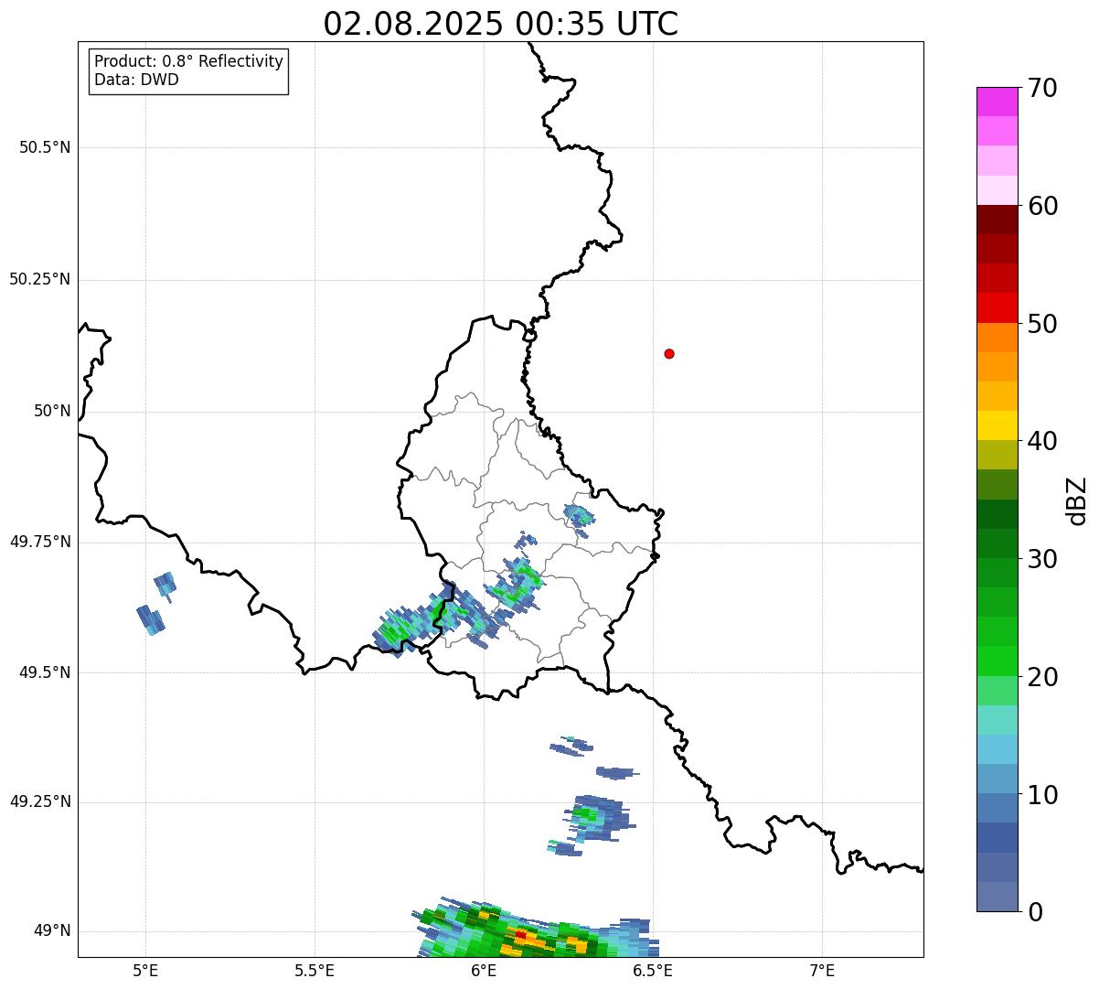Click the 5.5°E longitude label

tap(315, 970)
